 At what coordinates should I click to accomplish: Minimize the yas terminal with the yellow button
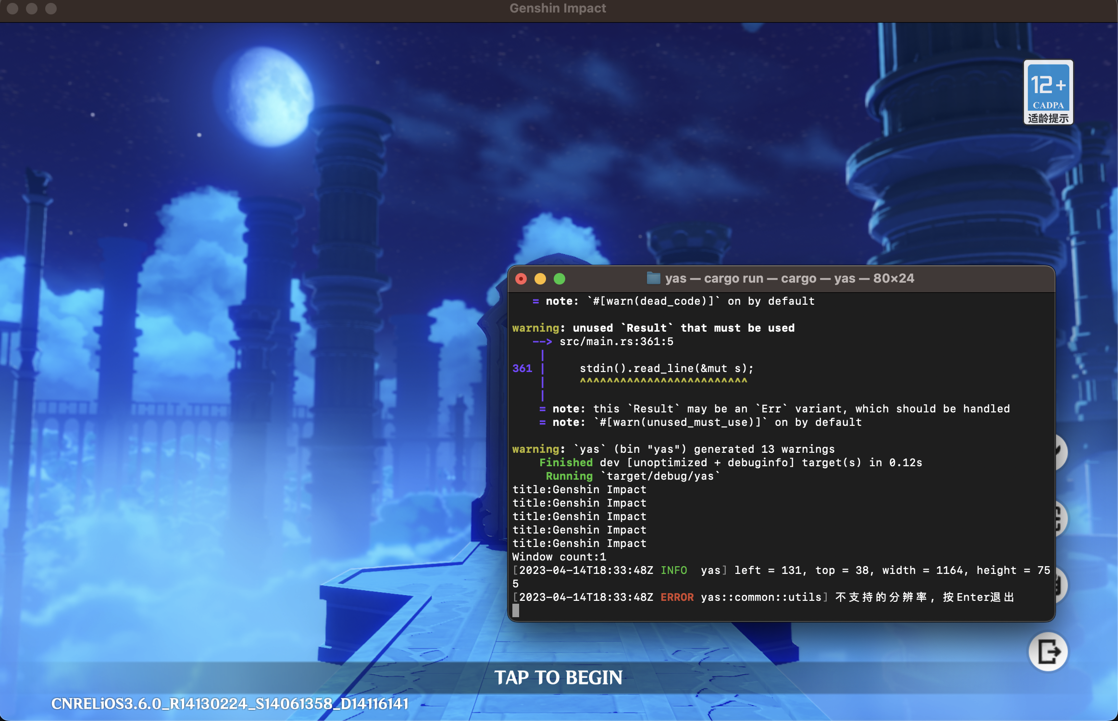pyautogui.click(x=540, y=279)
